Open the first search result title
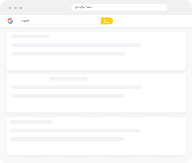 pyautogui.click(x=31, y=36)
